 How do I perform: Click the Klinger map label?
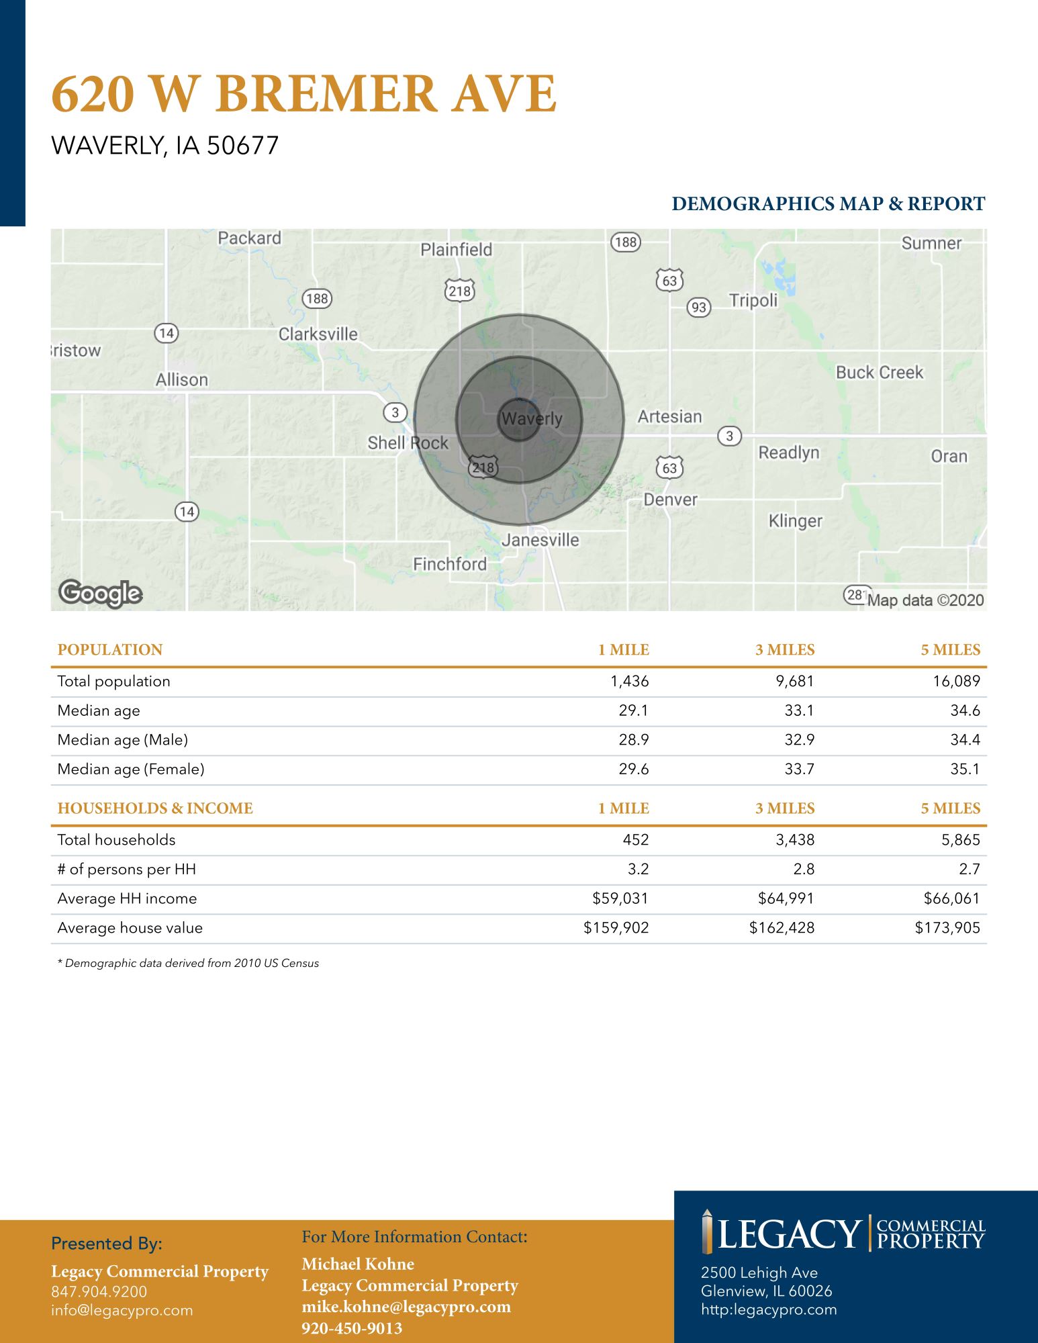[x=796, y=521]
